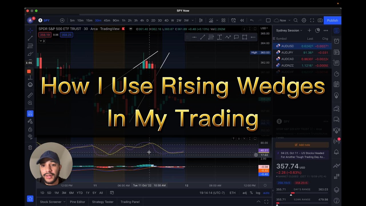This screenshot has width=366, height=206.
Task: Toggle percent scale
Action: [251, 193]
